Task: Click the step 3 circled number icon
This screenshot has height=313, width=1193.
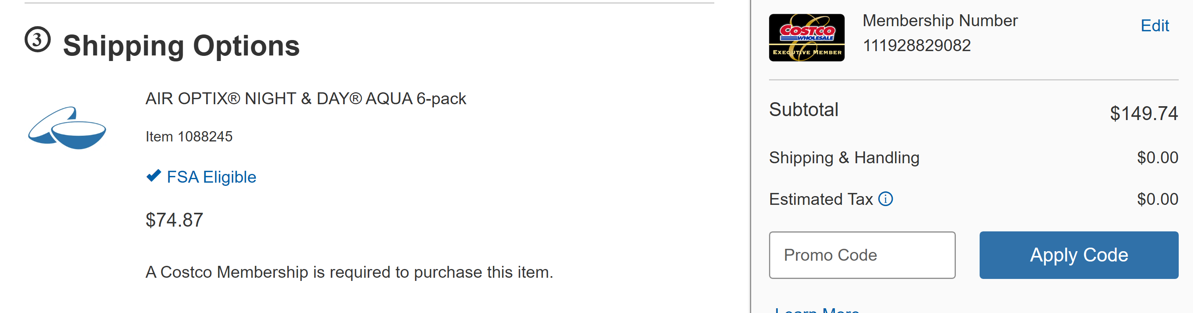Action: pyautogui.click(x=38, y=39)
